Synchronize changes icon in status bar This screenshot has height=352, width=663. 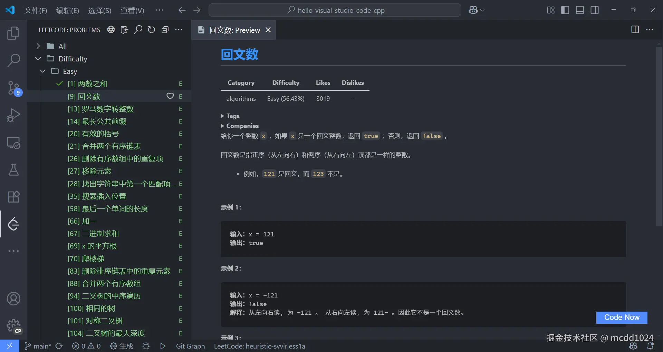59,346
